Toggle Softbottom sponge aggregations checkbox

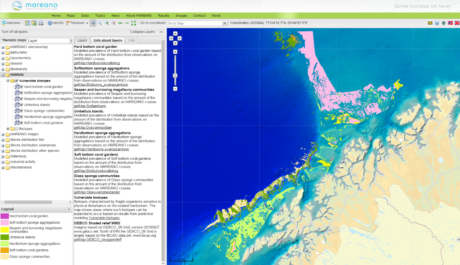coord(21,93)
